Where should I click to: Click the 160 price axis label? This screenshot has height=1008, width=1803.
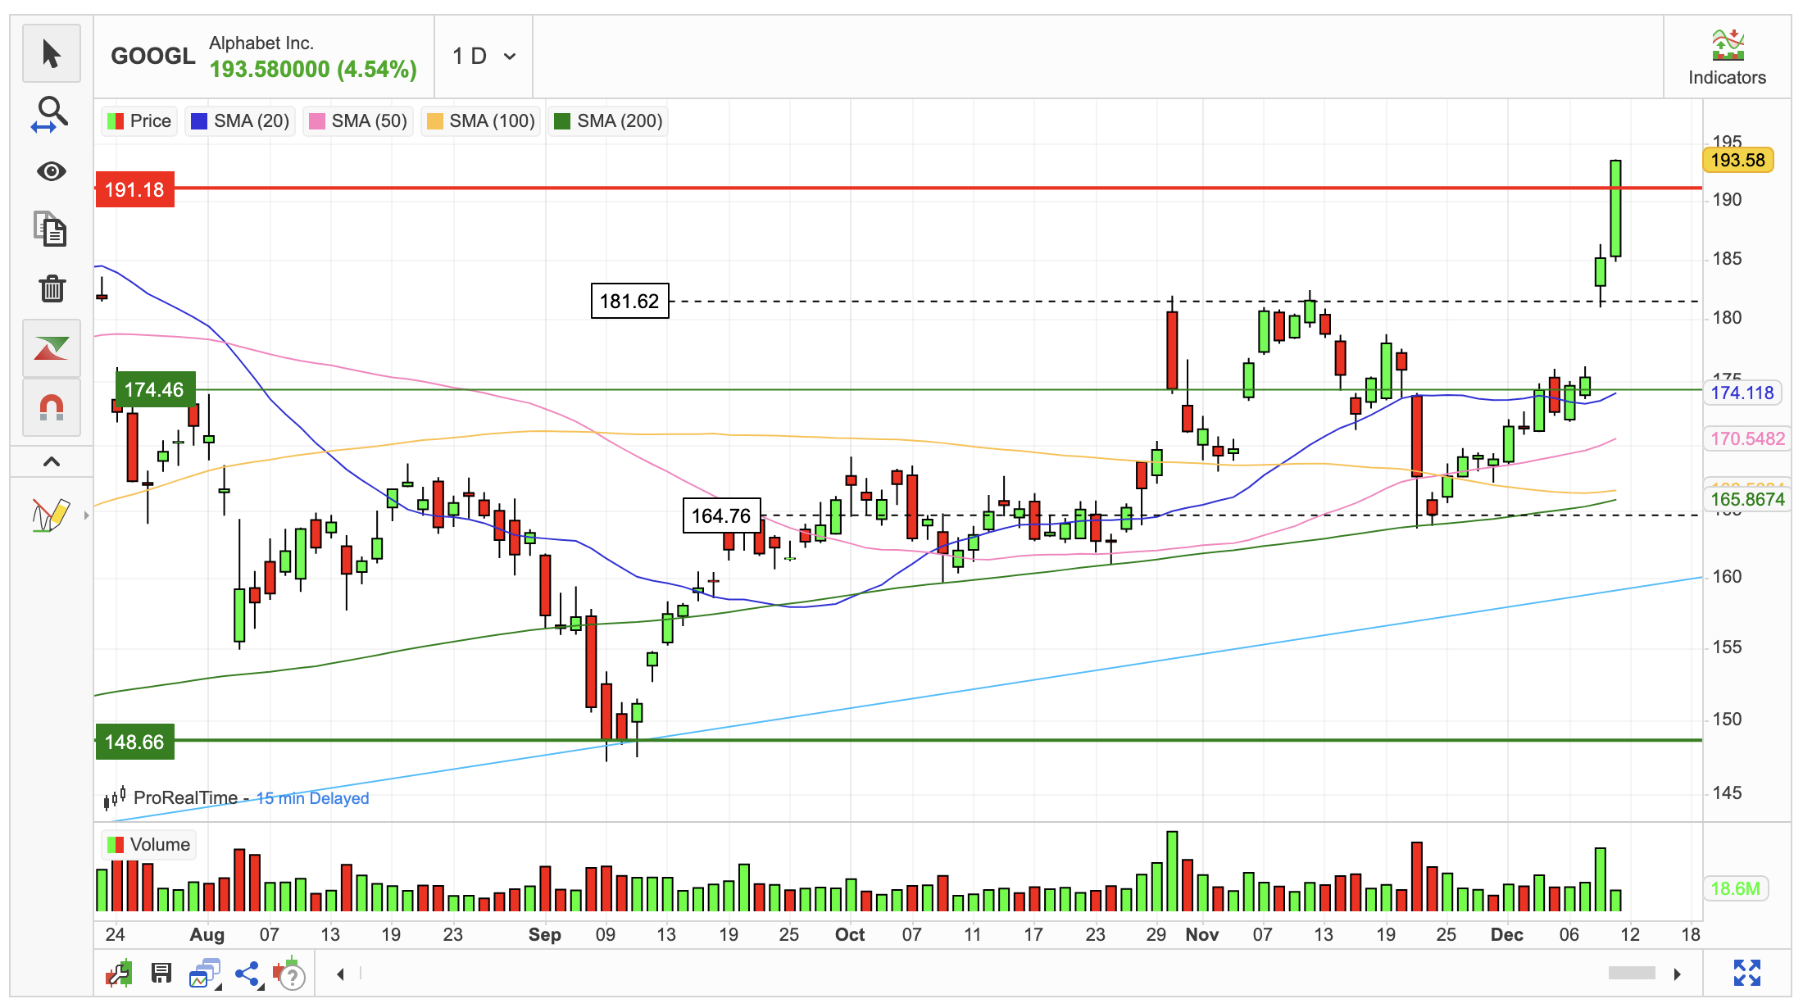click(x=1727, y=576)
